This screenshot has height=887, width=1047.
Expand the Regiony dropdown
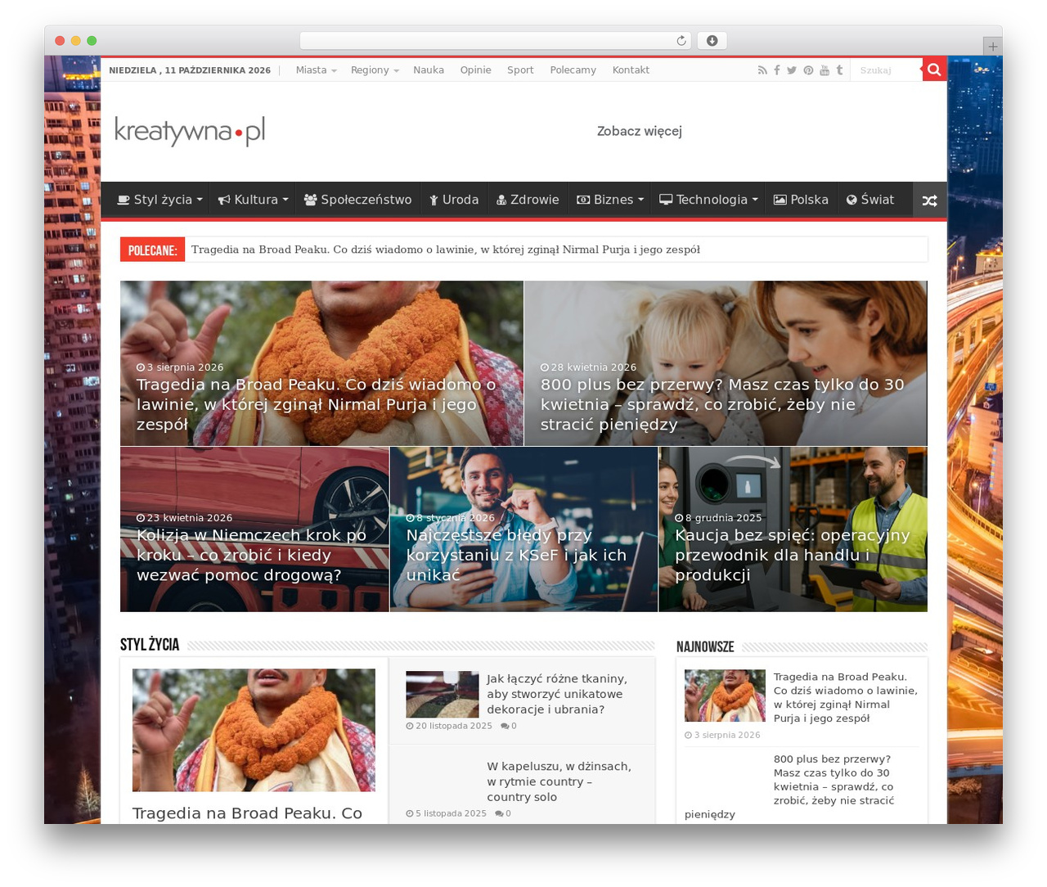pyautogui.click(x=375, y=70)
